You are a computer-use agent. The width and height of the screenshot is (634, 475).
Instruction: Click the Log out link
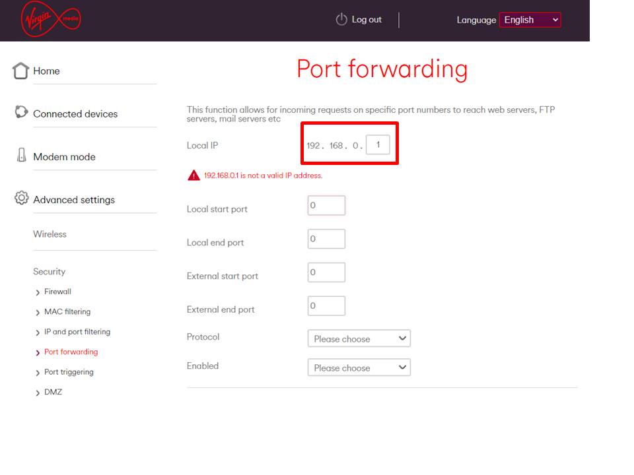pyautogui.click(x=367, y=19)
